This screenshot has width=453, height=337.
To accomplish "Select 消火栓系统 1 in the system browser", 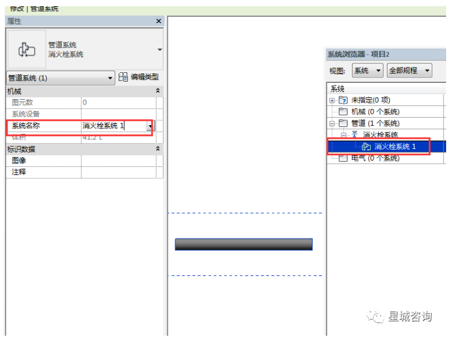I will 395,146.
